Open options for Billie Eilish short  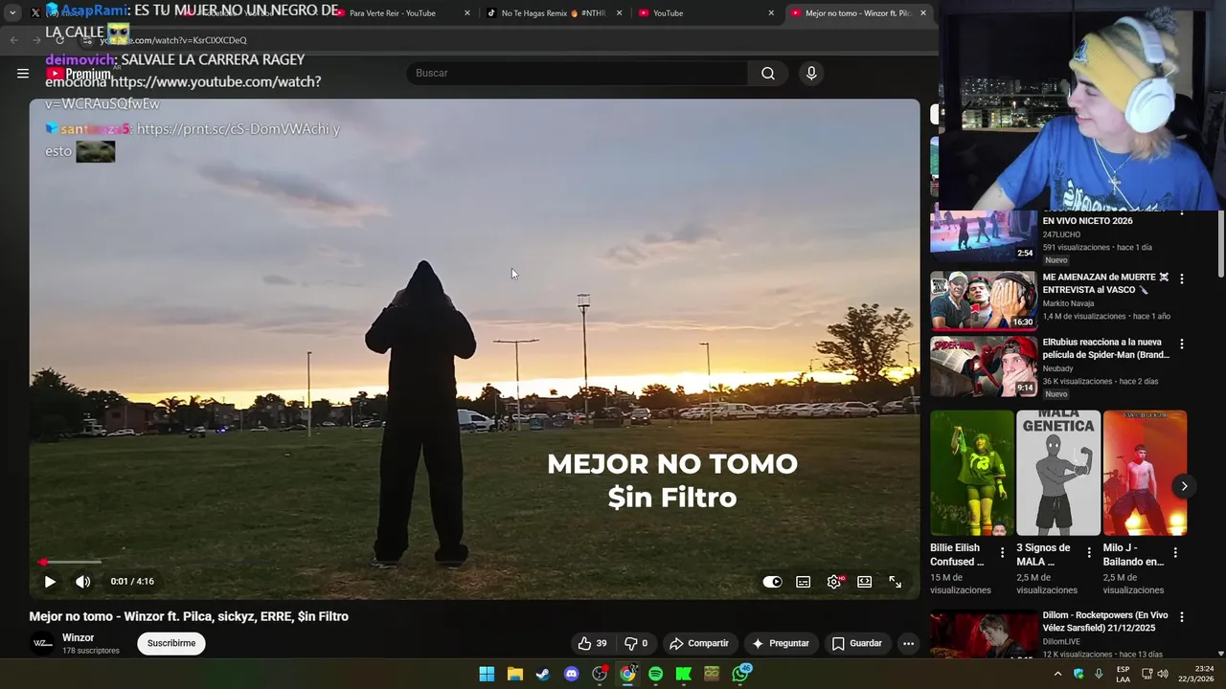(x=1003, y=552)
